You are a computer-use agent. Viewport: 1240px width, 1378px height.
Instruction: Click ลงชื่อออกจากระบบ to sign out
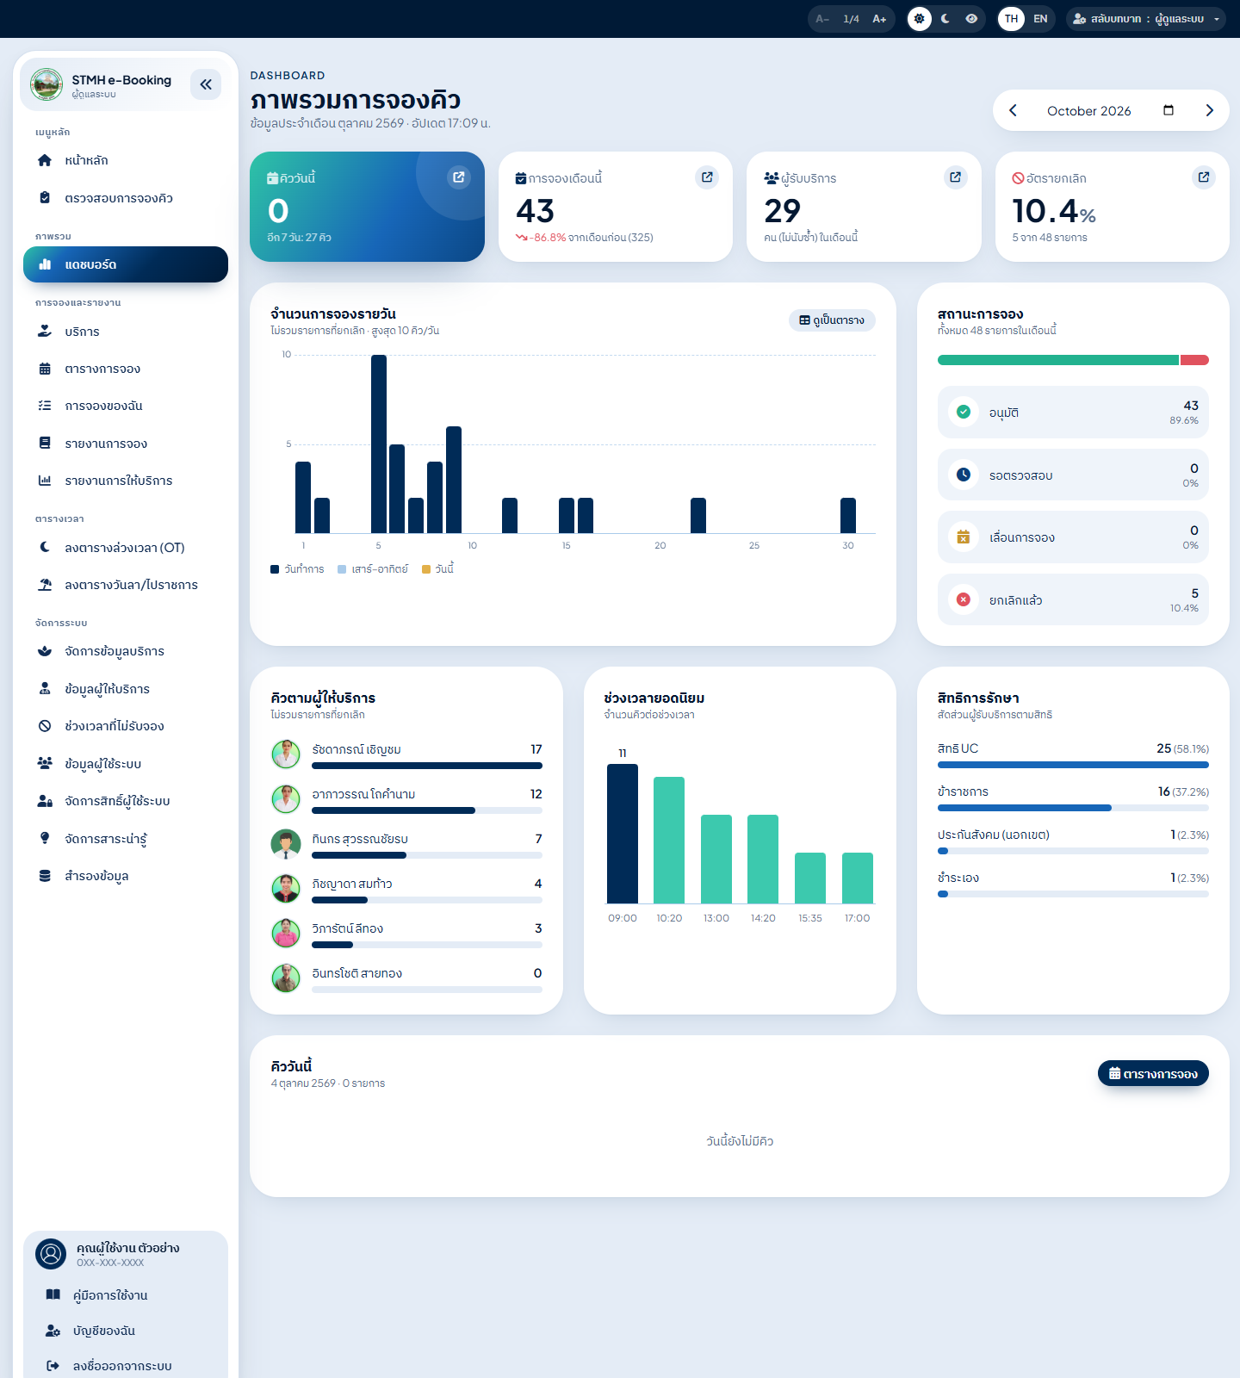[x=126, y=1366]
